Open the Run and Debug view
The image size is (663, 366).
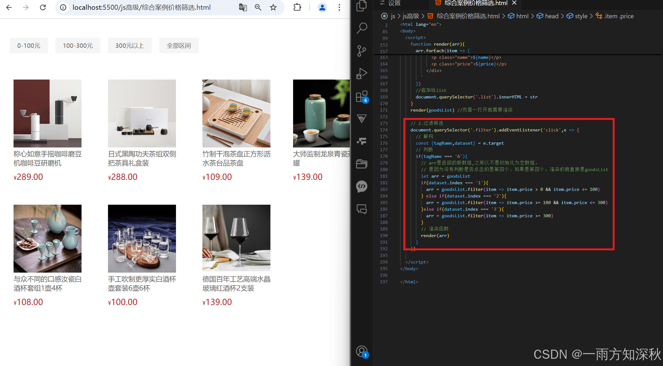pos(362,74)
